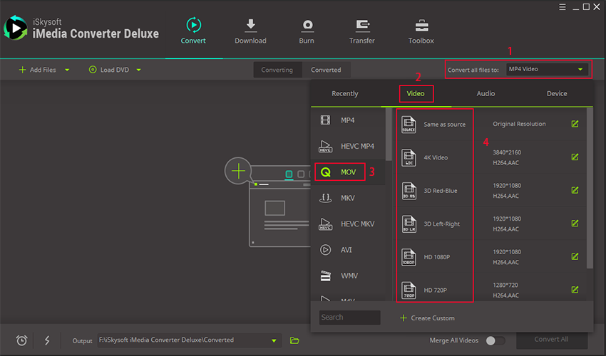Open the schedule alarm clock icon
Screen dimensions: 606x356
[x=21, y=340]
